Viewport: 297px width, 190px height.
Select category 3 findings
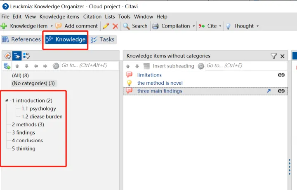24,132
